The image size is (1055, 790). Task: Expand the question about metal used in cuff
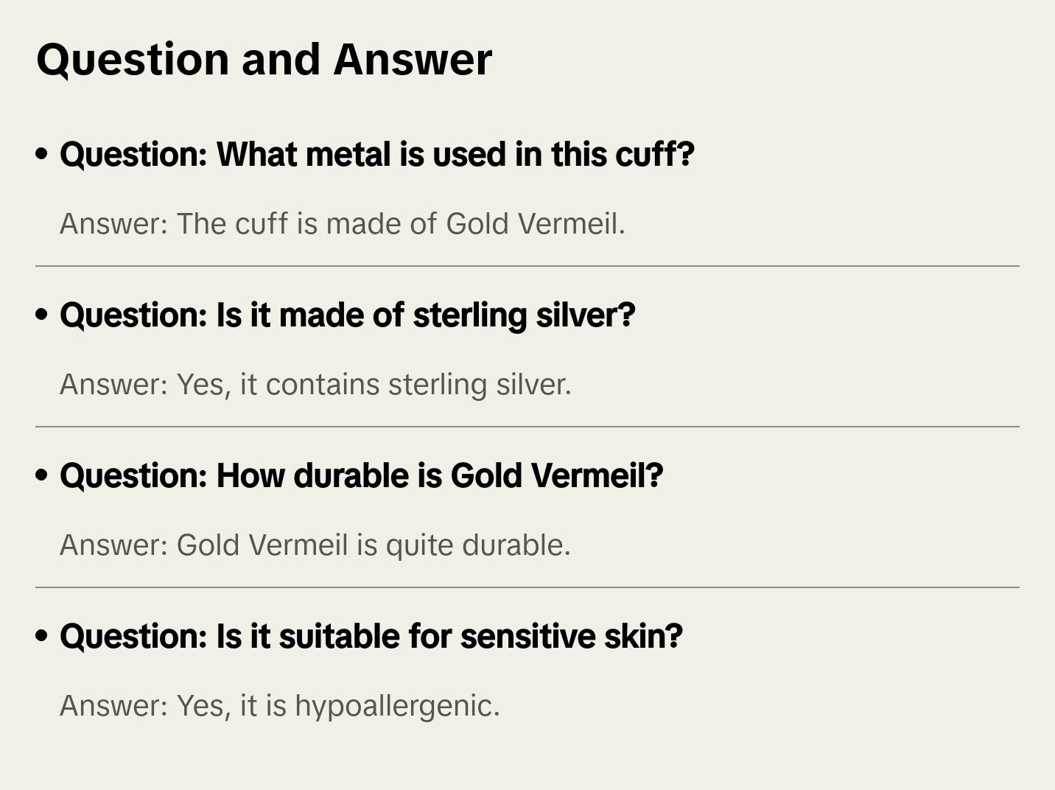coord(376,155)
